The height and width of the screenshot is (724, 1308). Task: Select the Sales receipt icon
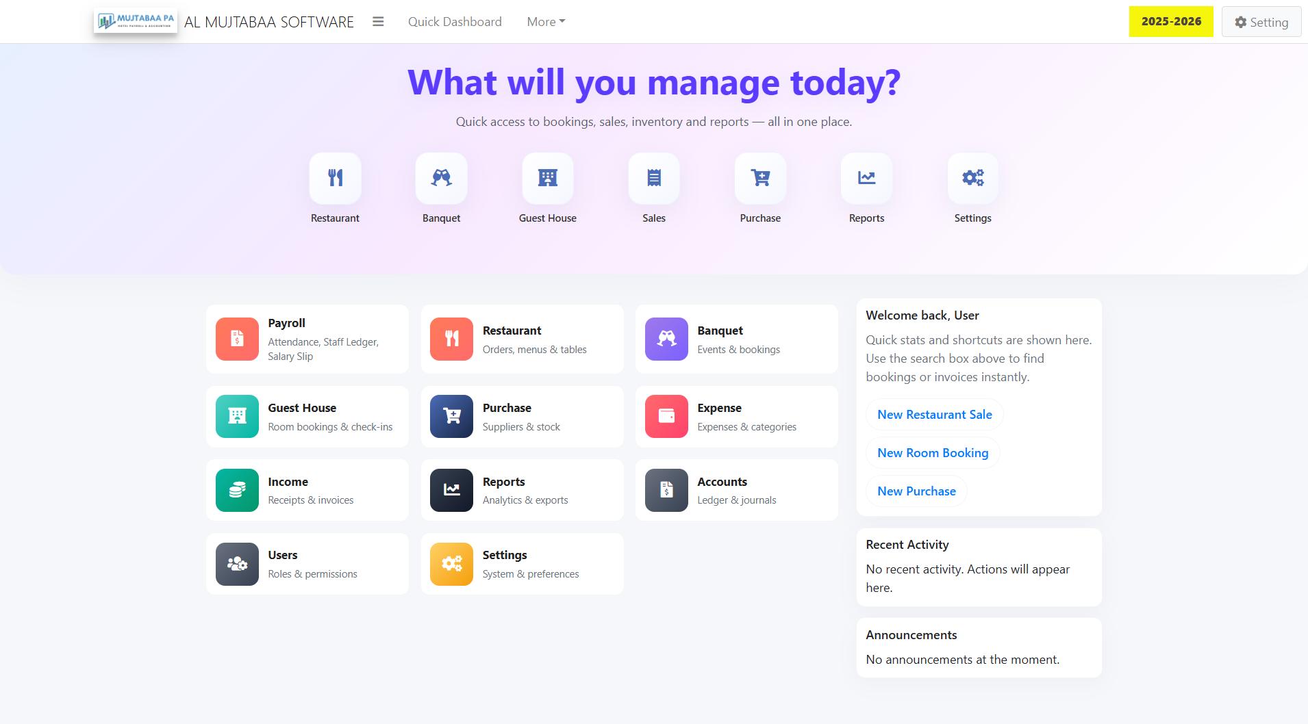[653, 179]
